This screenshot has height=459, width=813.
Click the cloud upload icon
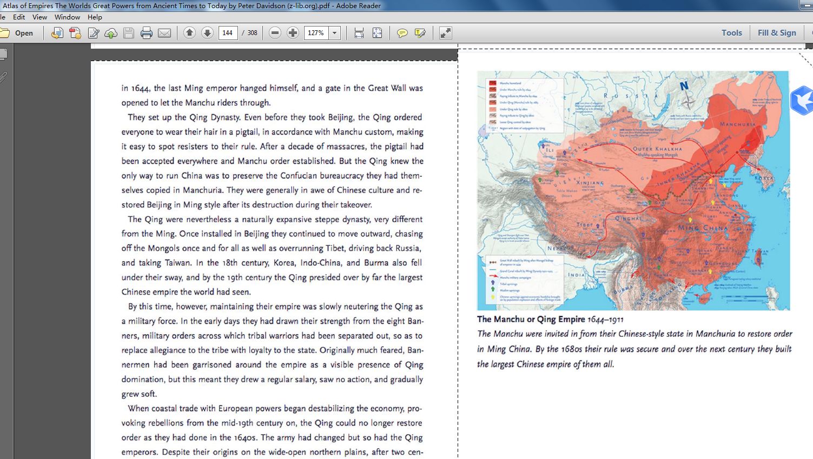[x=111, y=33]
